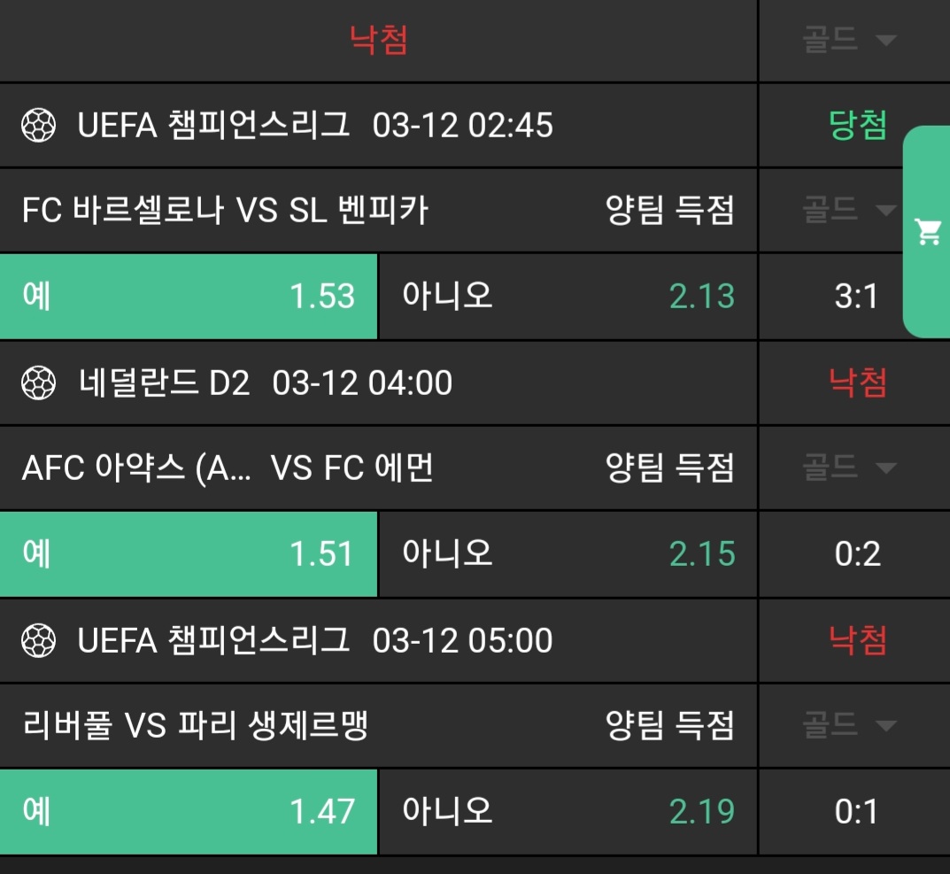Click the green shopping cart icon

pos(928,232)
